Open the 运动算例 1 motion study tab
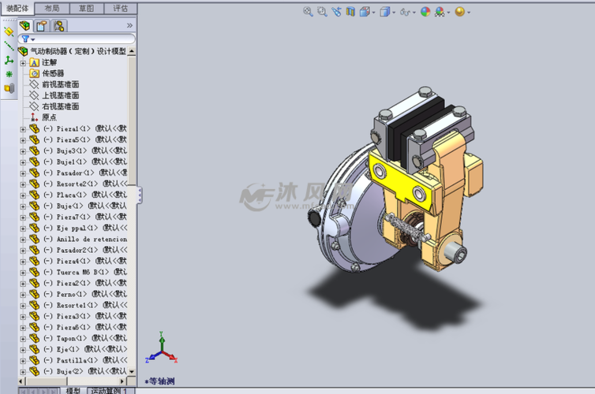Screen dimensions: 595x394 (109, 390)
